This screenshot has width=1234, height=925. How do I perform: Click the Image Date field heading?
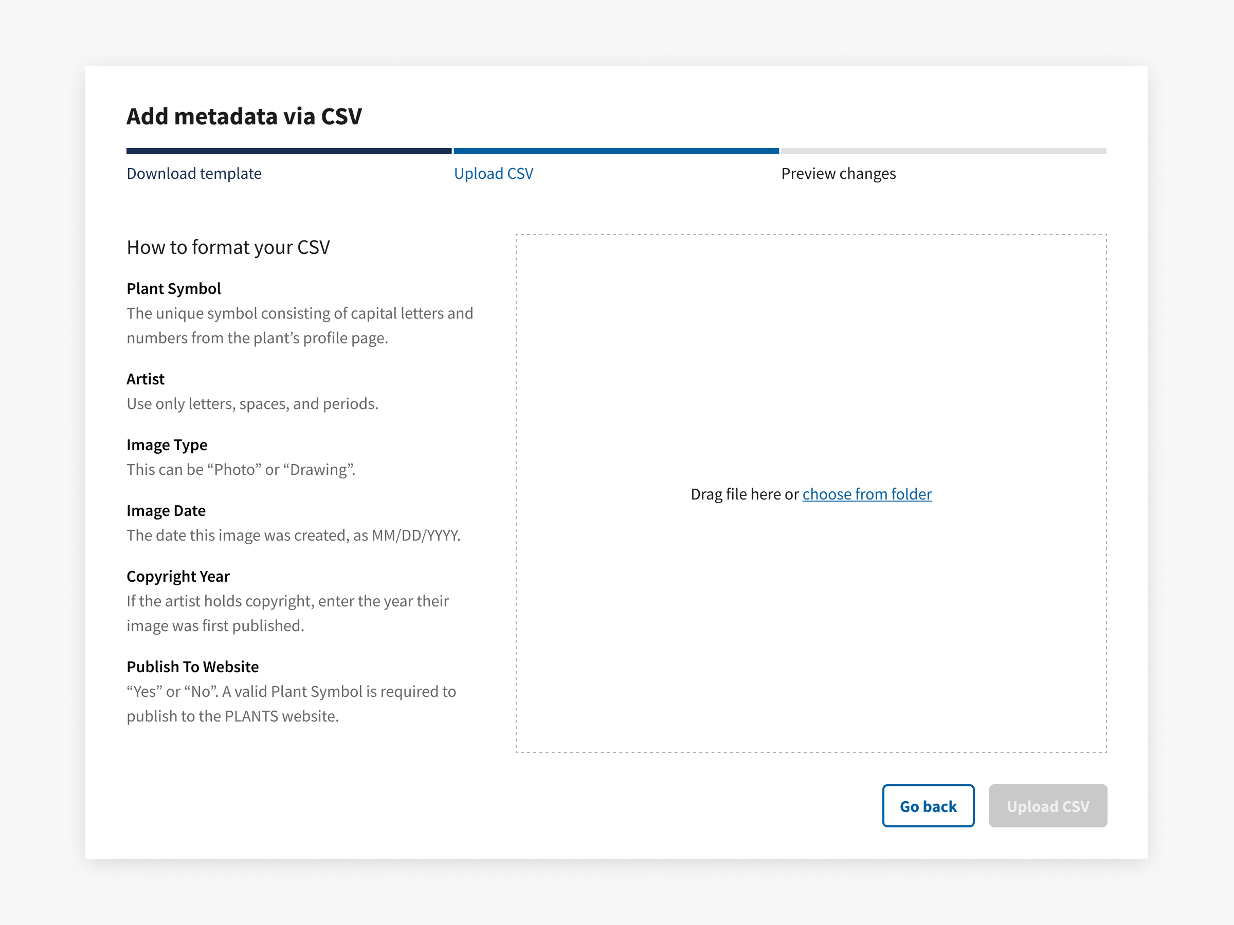pos(166,510)
